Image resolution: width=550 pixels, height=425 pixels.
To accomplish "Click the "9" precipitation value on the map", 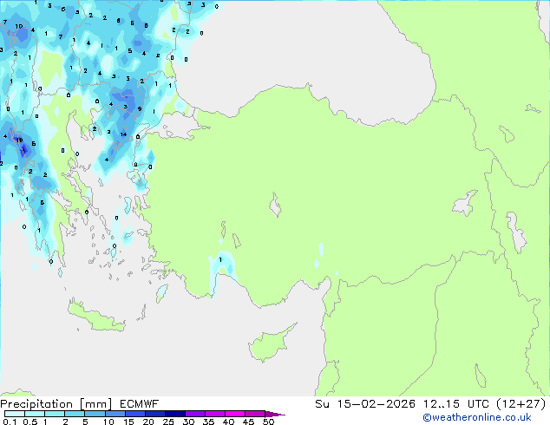I will 140,108.
